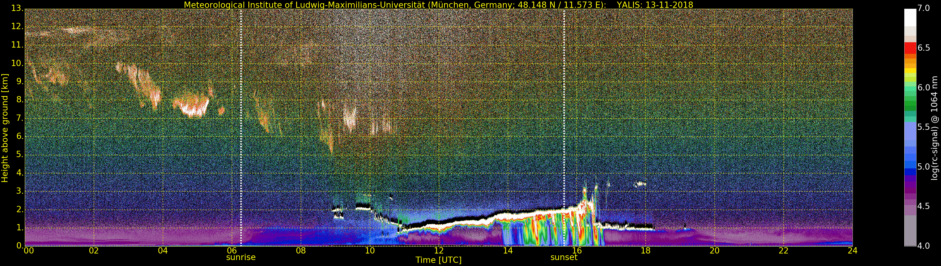The width and height of the screenshot is (941, 266).
Task: Click the 12. height tick label
Action: coord(17,27)
